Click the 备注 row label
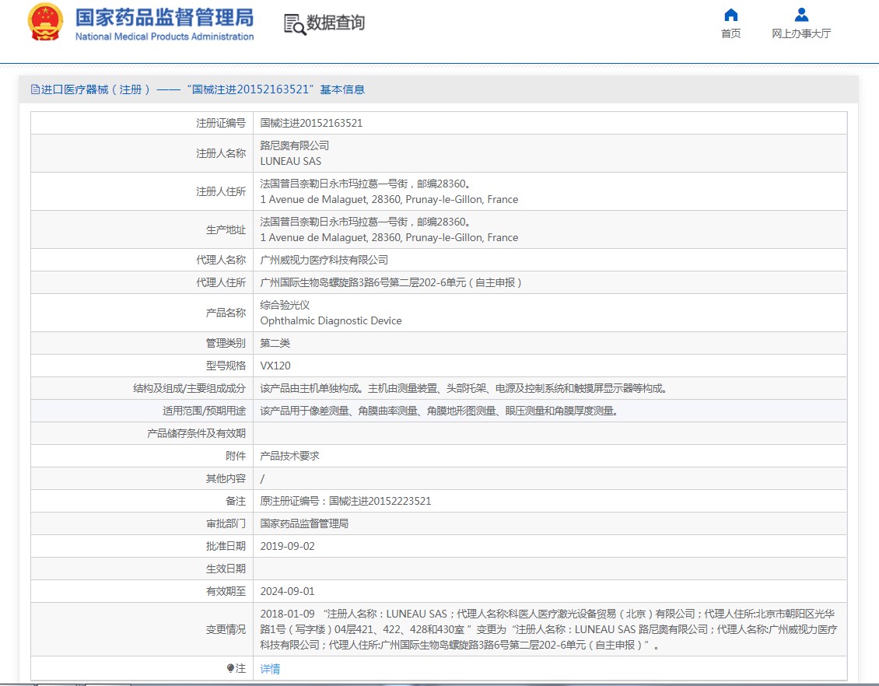Screen dimensions: 879x686 (236, 501)
